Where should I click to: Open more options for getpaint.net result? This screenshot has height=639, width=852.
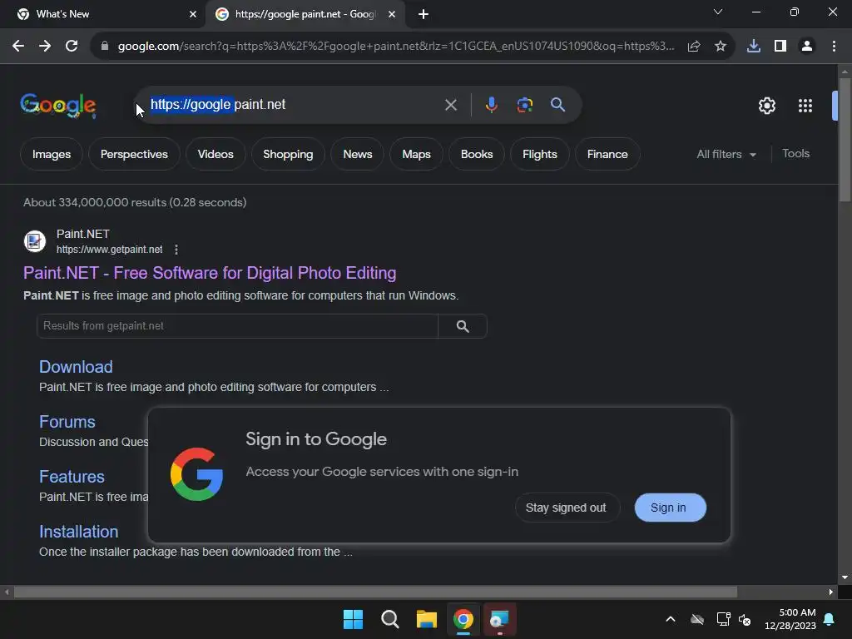(x=176, y=250)
